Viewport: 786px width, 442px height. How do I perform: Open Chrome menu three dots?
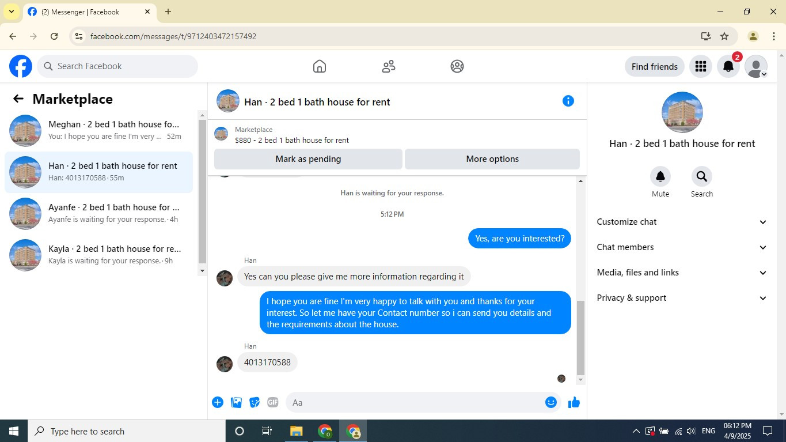[x=773, y=36]
